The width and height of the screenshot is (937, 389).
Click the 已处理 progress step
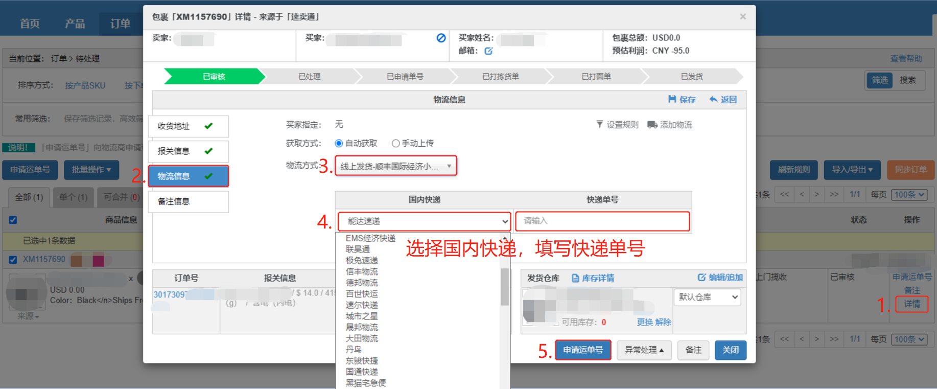coord(310,77)
